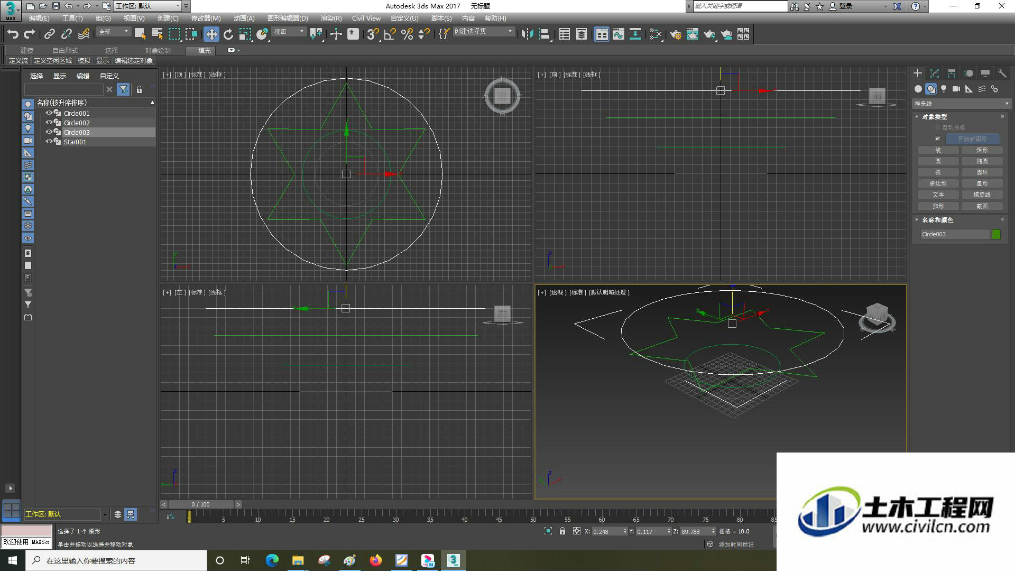Open the Utilities wrench panel tab

[x=1002, y=73]
